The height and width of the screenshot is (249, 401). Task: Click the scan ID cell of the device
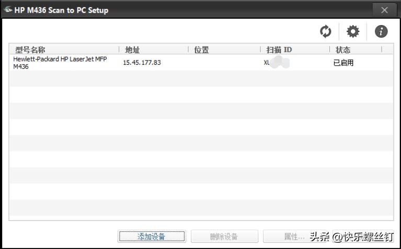click(x=277, y=63)
